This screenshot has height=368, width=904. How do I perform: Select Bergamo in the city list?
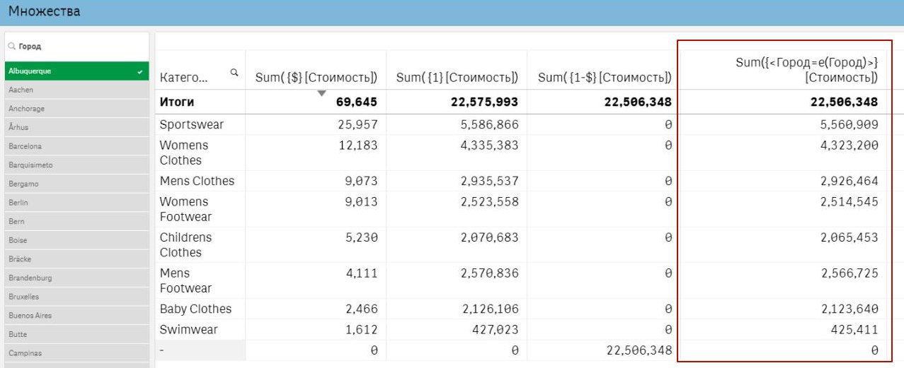click(x=76, y=184)
